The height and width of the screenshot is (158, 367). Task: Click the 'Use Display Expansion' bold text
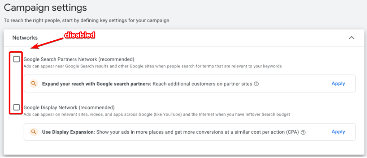pyautogui.click(x=68, y=132)
